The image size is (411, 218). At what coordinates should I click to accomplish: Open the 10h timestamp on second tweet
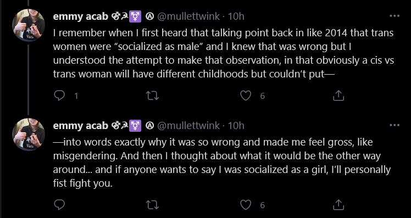pyautogui.click(x=236, y=126)
